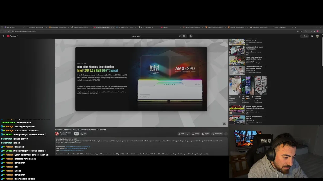Go back with browser back arrow
The image size is (323, 181).
pyautogui.click(x=2, y=31)
